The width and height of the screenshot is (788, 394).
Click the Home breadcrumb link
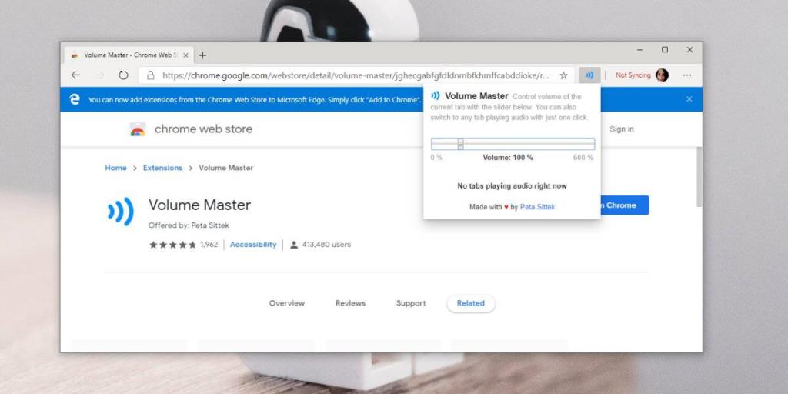pos(115,168)
